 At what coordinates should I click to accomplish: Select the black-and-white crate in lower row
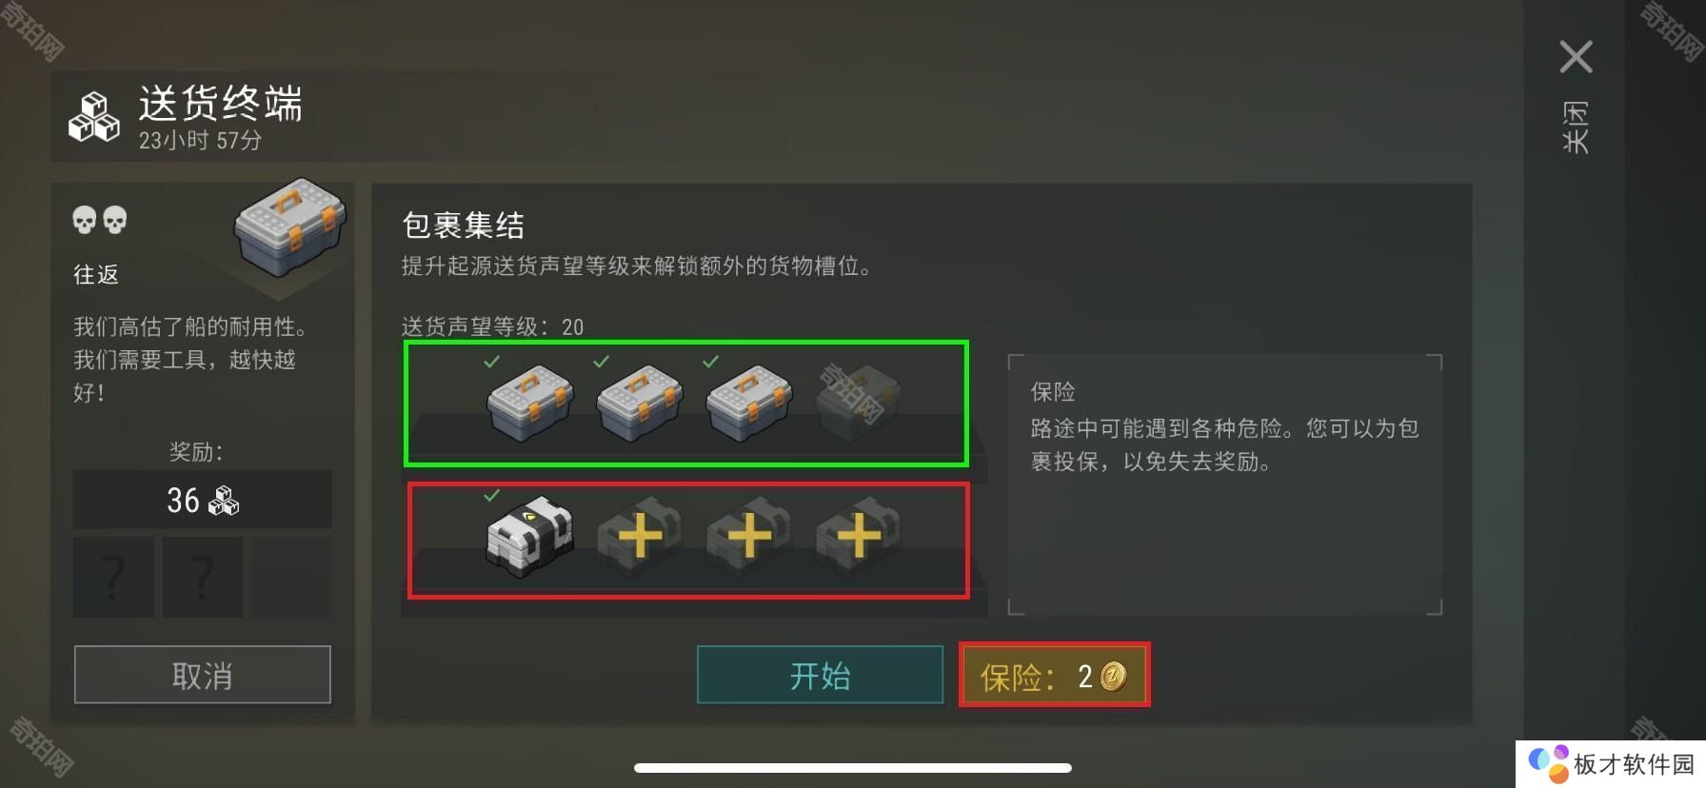click(x=529, y=534)
